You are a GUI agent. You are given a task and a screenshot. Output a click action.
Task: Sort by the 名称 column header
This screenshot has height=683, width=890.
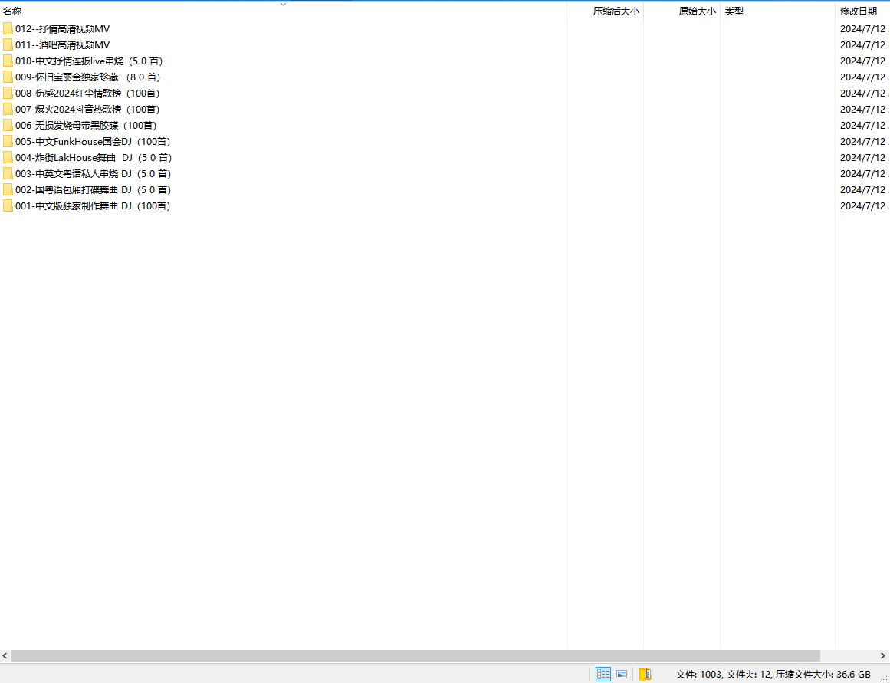click(x=13, y=11)
